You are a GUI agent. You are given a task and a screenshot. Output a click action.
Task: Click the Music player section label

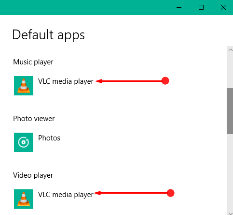(x=33, y=62)
